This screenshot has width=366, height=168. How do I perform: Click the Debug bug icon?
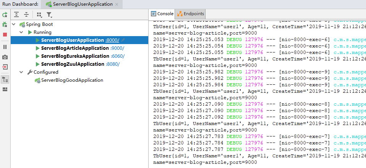pos(5,25)
